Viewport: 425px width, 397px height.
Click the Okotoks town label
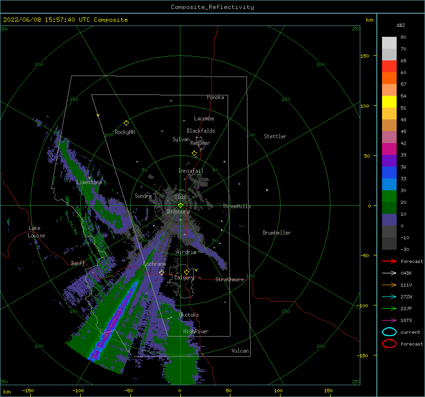[189, 315]
